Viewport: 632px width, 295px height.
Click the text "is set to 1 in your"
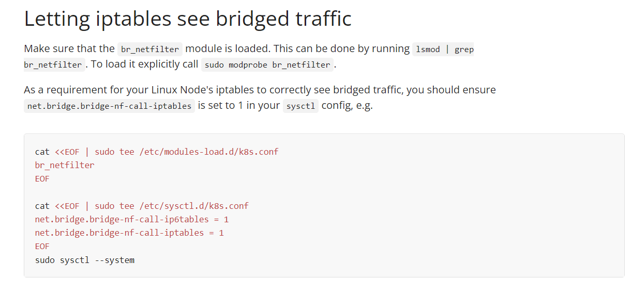(x=239, y=105)
